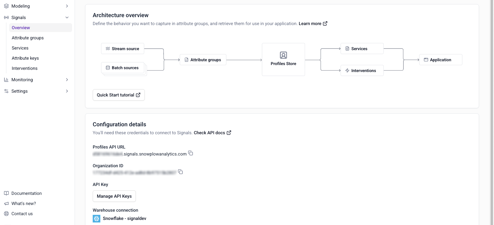Click the Batch sources database icon

click(x=107, y=67)
